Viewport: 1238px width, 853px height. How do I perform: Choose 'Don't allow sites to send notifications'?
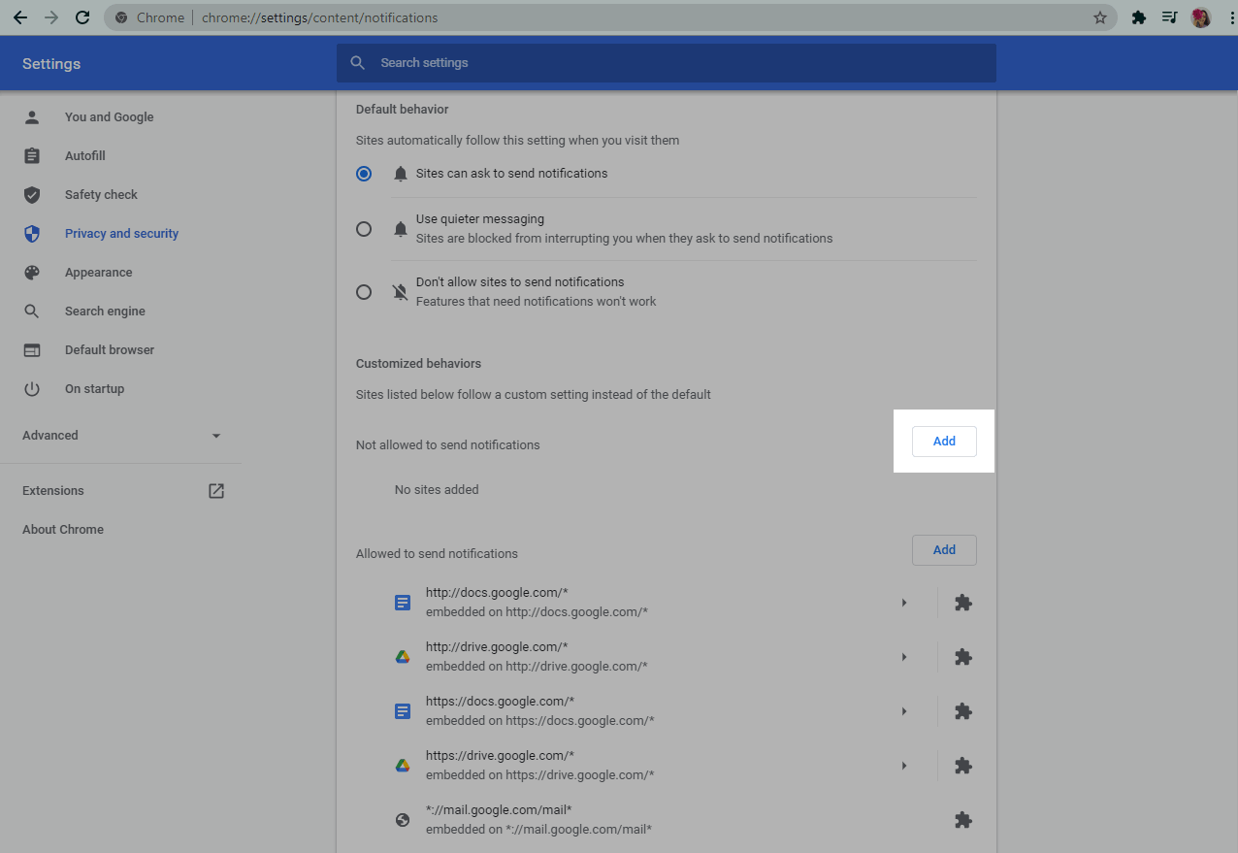364,292
